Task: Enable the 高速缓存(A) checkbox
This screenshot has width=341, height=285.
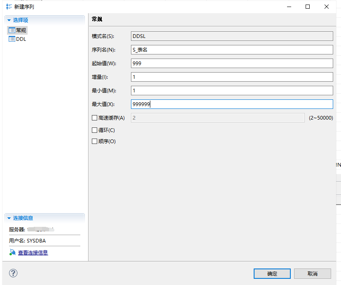Action: [x=94, y=118]
